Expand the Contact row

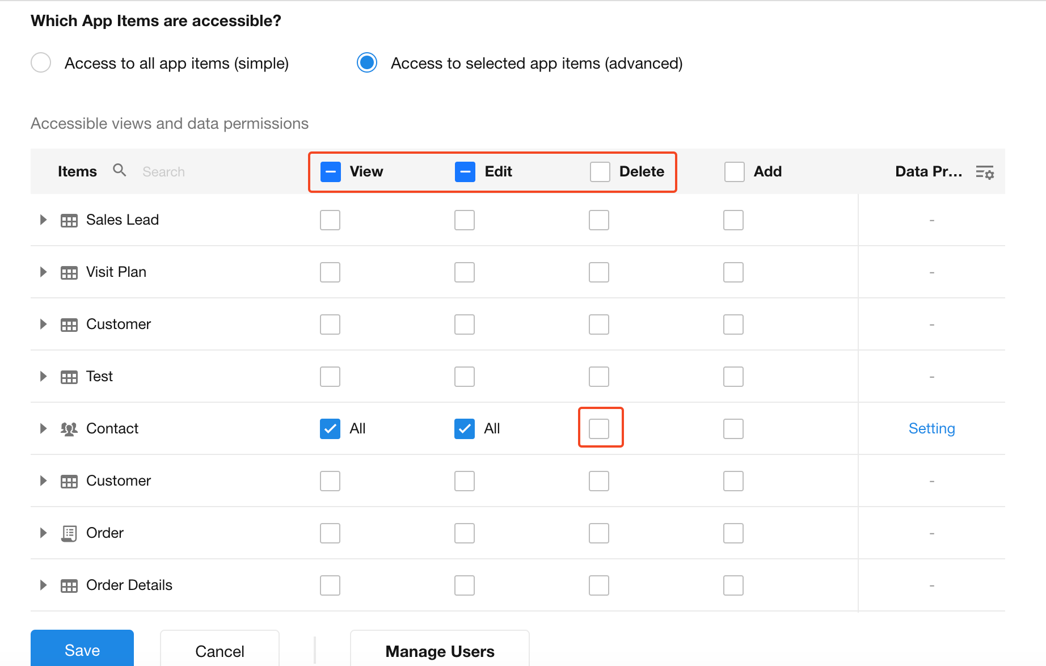click(x=43, y=428)
